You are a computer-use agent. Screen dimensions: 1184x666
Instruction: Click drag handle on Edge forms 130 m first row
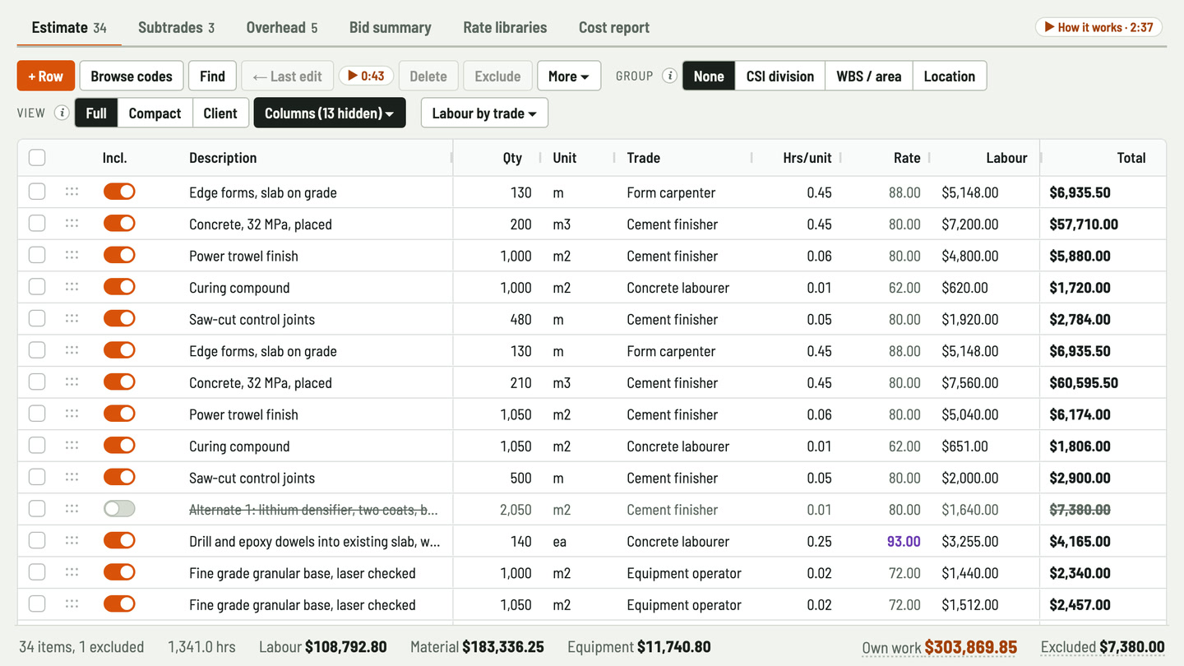pyautogui.click(x=72, y=192)
